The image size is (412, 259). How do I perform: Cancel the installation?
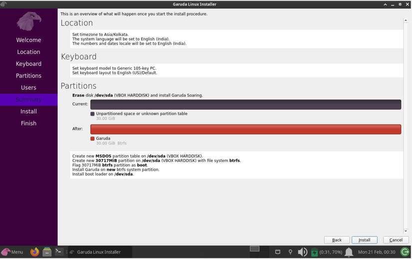(x=396, y=240)
